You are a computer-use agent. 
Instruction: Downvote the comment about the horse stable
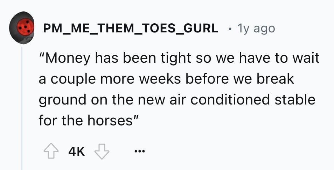[102, 152]
